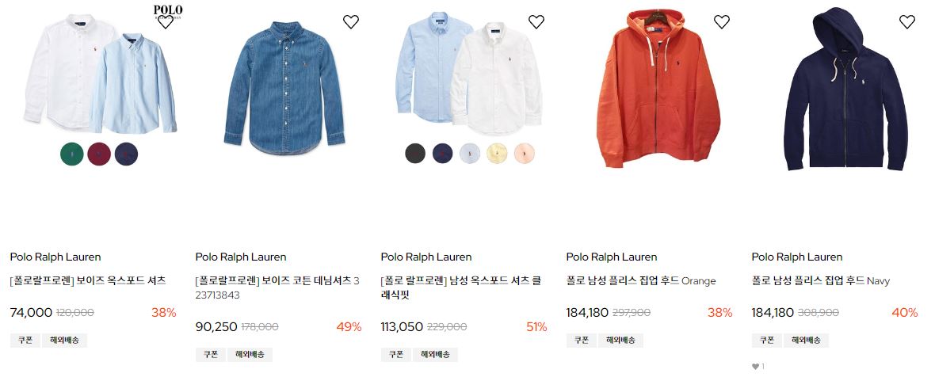Screen dimensions: 935x377
Task: Open navy hoodie product photo
Action: [845, 89]
